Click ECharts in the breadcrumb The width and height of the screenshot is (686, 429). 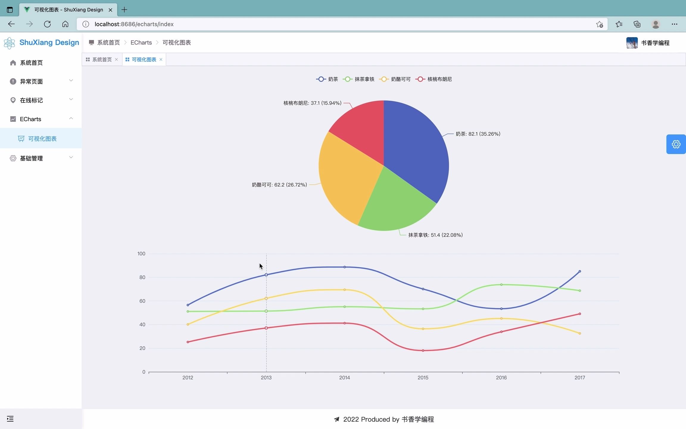click(141, 43)
